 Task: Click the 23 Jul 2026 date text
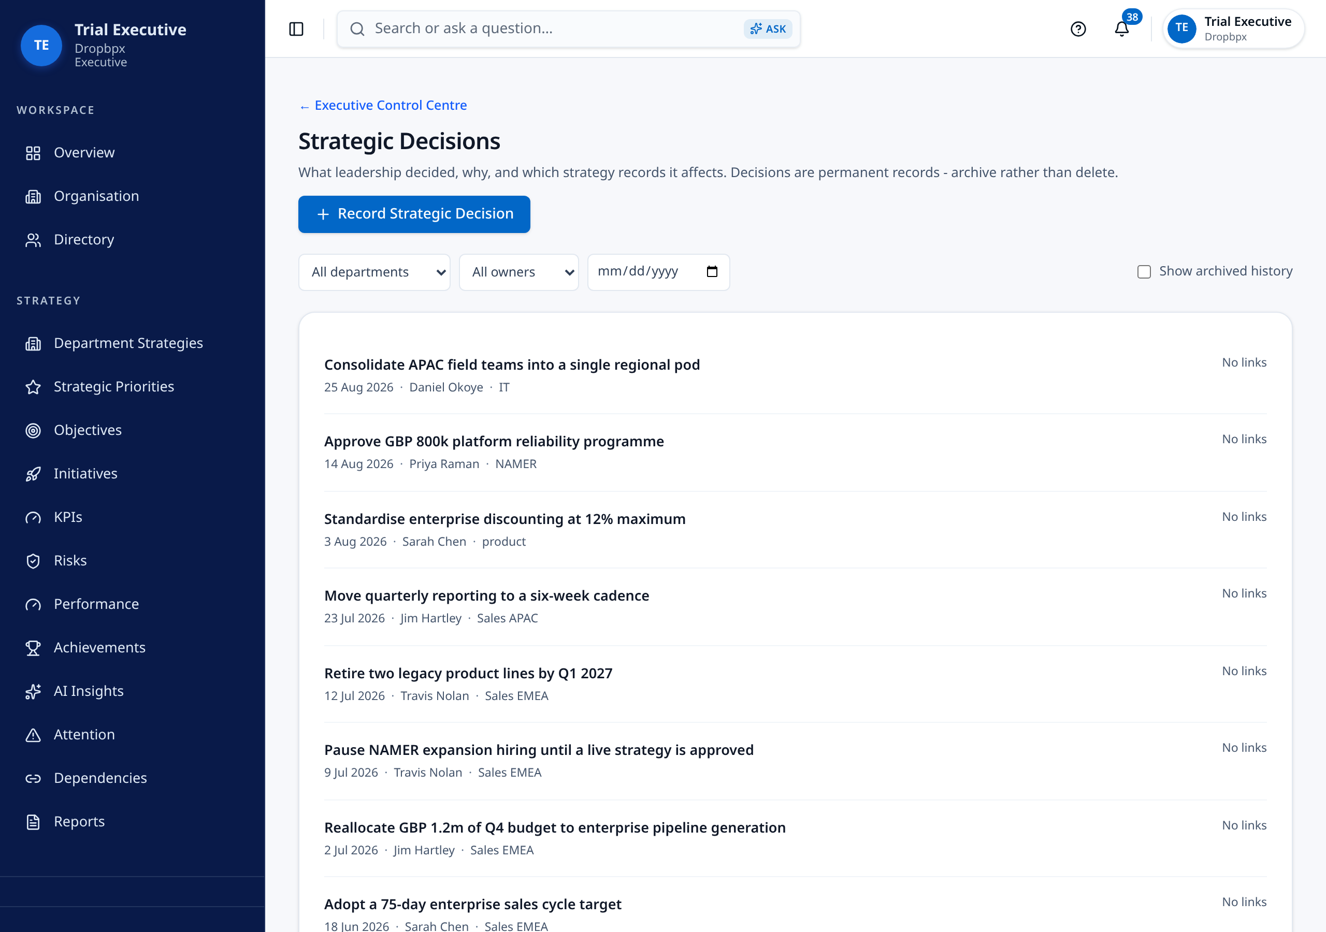pos(354,618)
